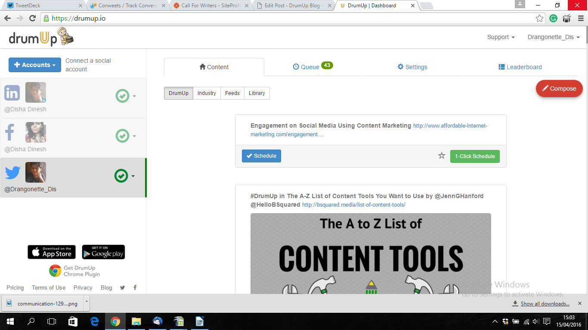Click the Grammarly extension icon
The height and width of the screenshot is (330, 588).
tap(554, 18)
